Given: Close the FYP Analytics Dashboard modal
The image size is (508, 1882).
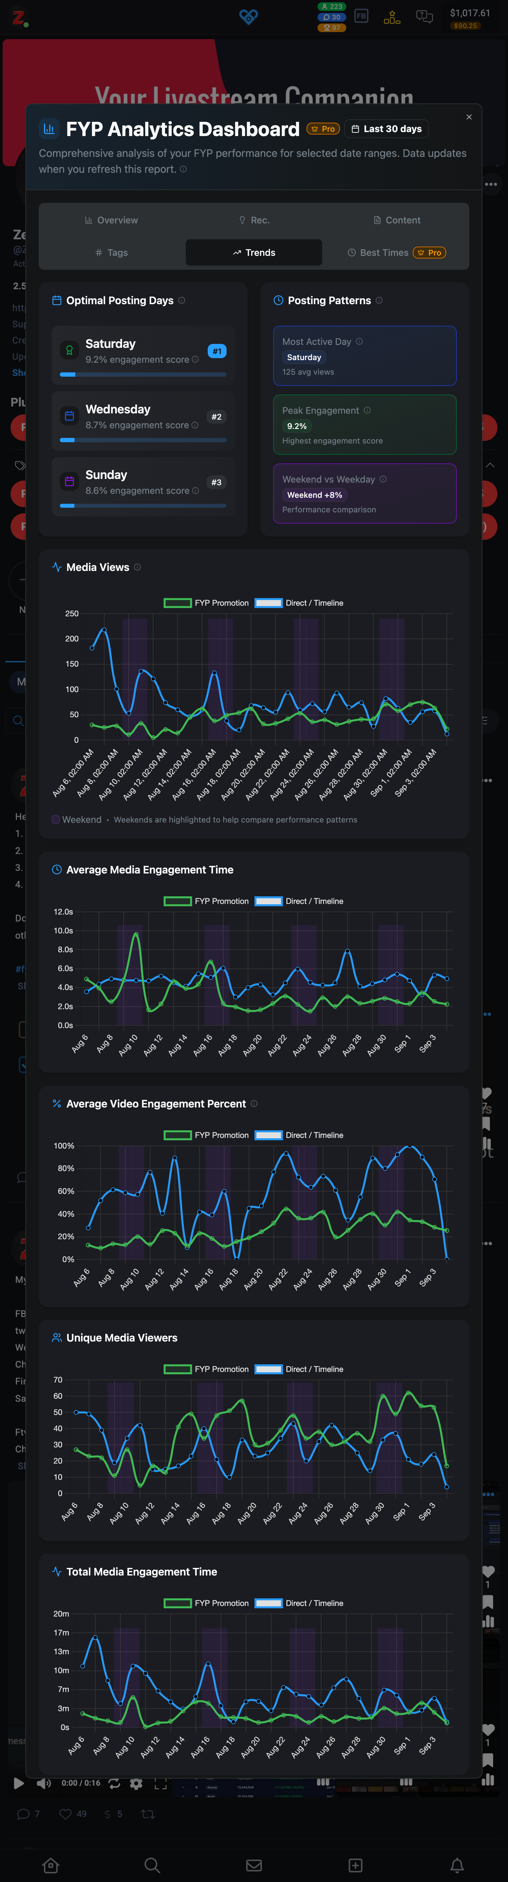Looking at the screenshot, I should (x=469, y=117).
